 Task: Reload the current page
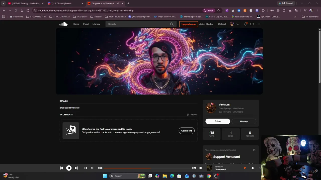[16, 10]
